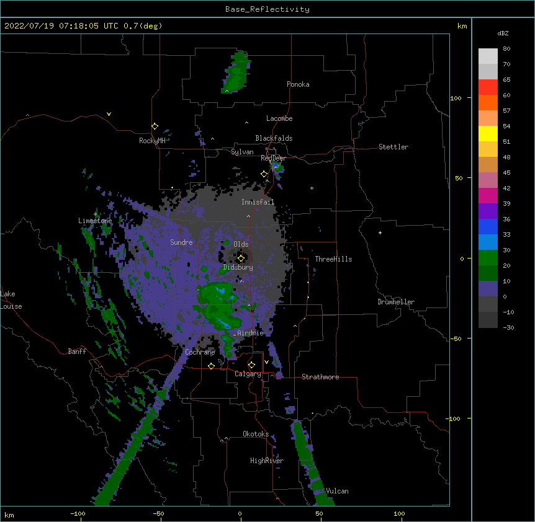Click the Vulcan label
The height and width of the screenshot is (522, 535).
(337, 491)
